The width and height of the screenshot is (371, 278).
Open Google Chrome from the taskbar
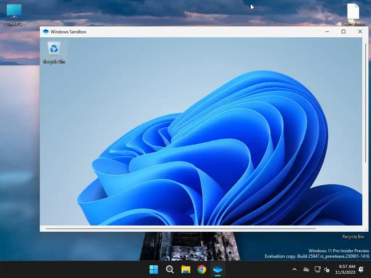tap(202, 269)
